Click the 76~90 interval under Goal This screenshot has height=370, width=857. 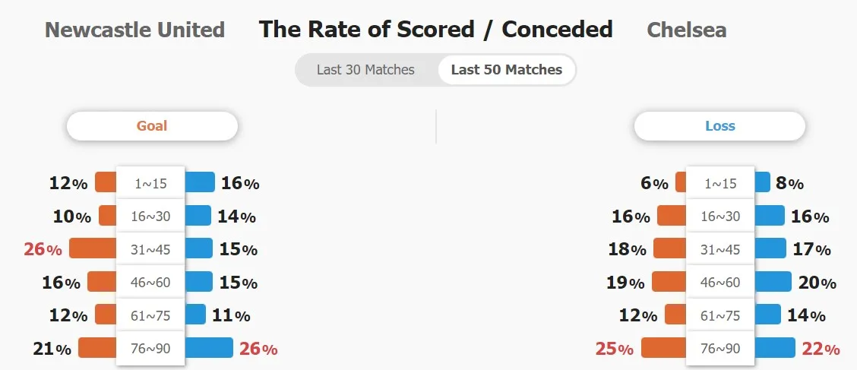click(x=150, y=348)
